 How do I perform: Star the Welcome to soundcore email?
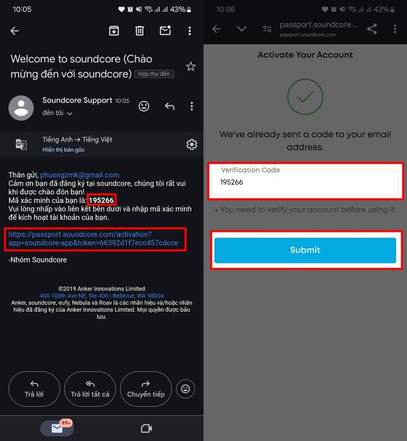click(191, 67)
